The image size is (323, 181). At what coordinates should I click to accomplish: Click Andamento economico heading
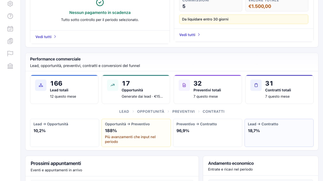tap(231, 163)
